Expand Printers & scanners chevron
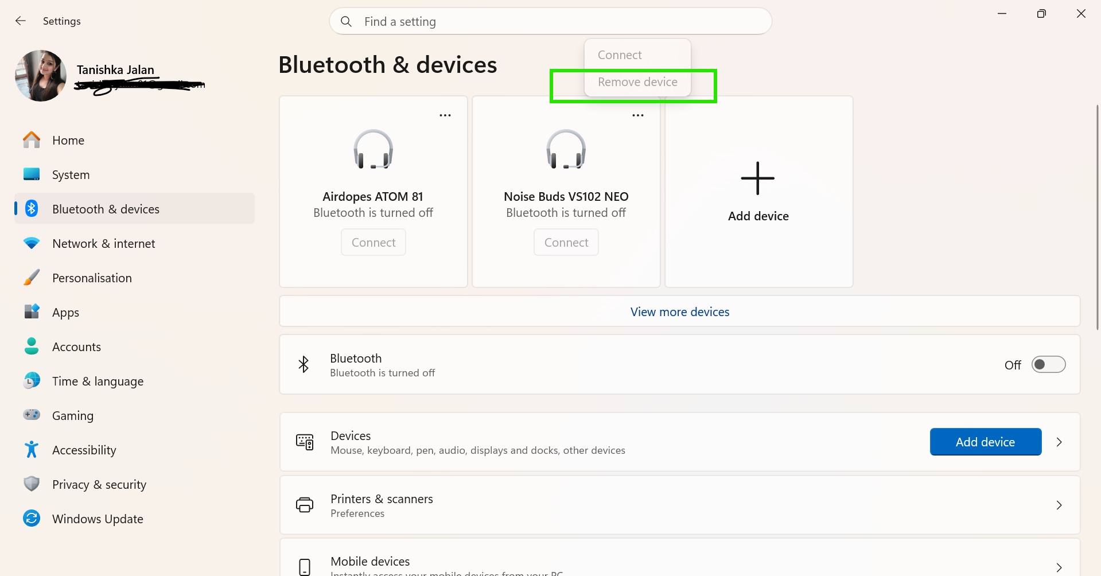This screenshot has height=576, width=1101. point(1059,505)
